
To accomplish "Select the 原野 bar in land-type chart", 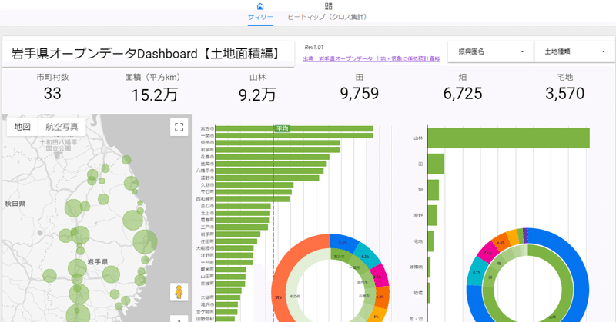I will pos(432,215).
